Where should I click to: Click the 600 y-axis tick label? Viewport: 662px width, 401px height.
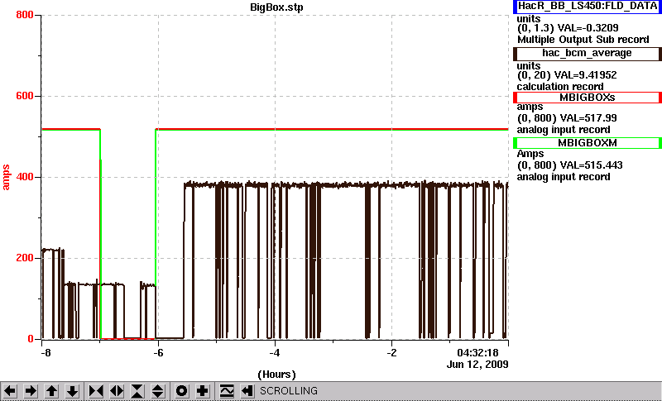point(25,96)
